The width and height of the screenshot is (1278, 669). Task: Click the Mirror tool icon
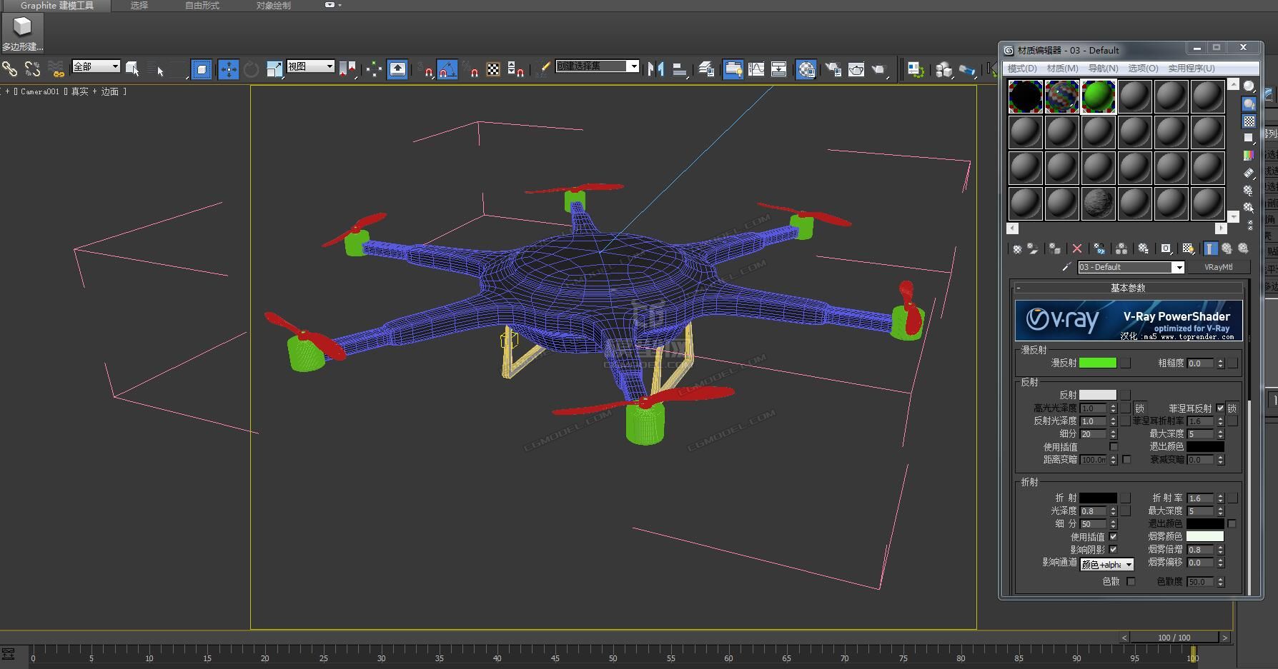click(655, 69)
